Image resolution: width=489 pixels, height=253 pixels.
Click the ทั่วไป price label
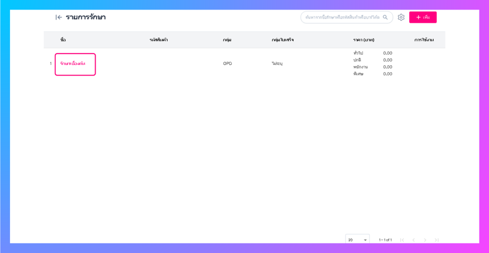tap(358, 53)
